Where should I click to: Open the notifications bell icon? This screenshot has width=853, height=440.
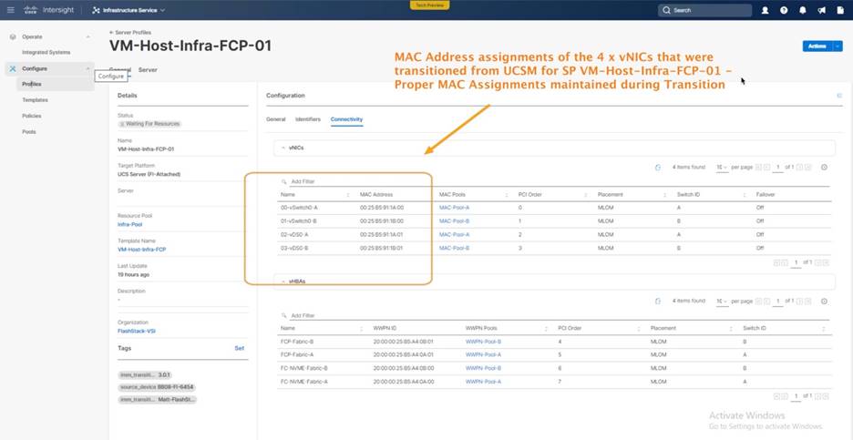803,10
